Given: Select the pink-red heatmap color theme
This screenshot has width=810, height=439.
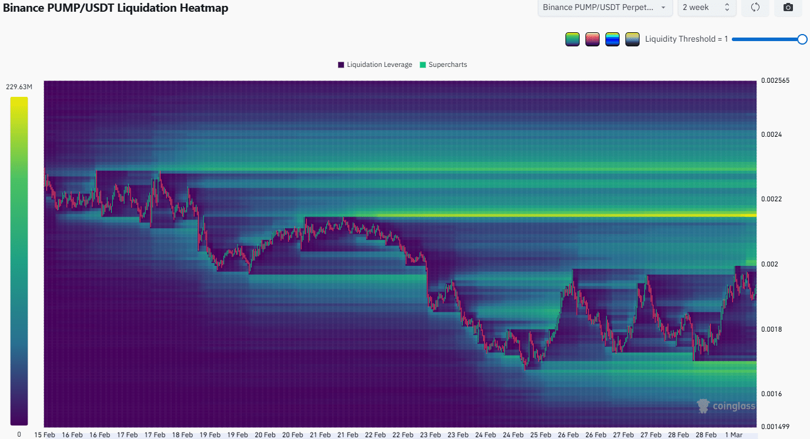Looking at the screenshot, I should (592, 39).
